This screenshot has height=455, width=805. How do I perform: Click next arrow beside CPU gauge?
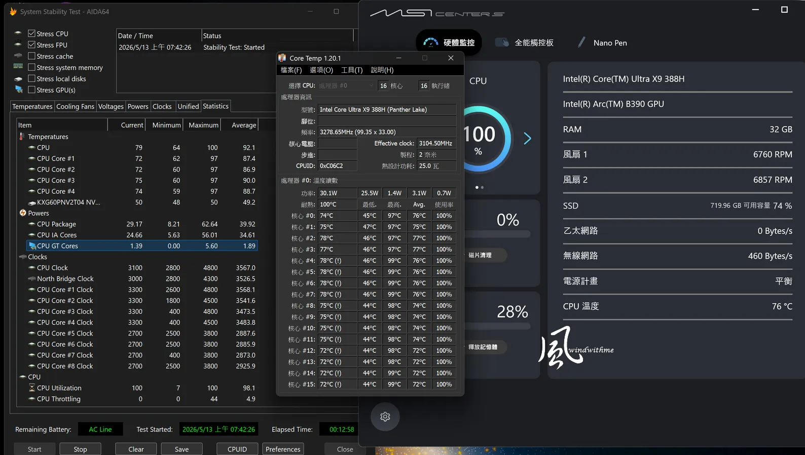[527, 138]
